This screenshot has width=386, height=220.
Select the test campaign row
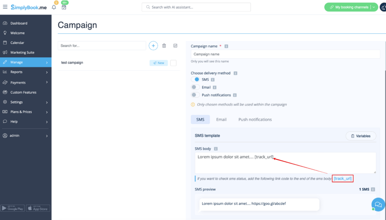pos(119,63)
